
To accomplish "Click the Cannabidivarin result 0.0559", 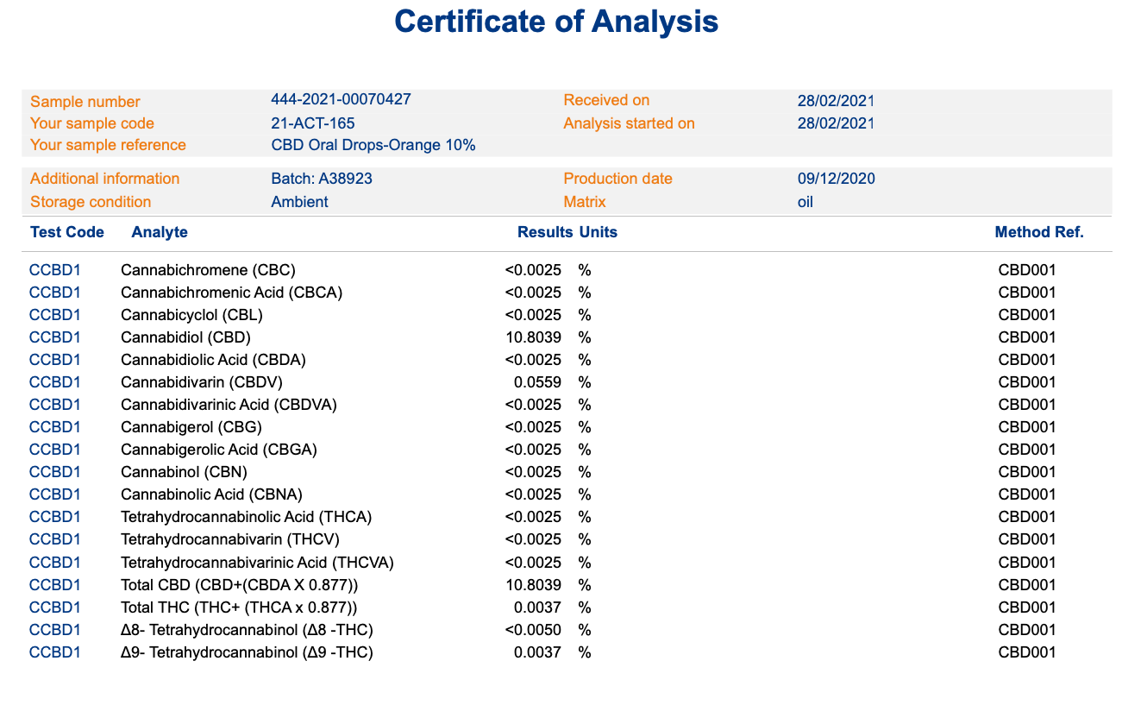I will (x=538, y=382).
